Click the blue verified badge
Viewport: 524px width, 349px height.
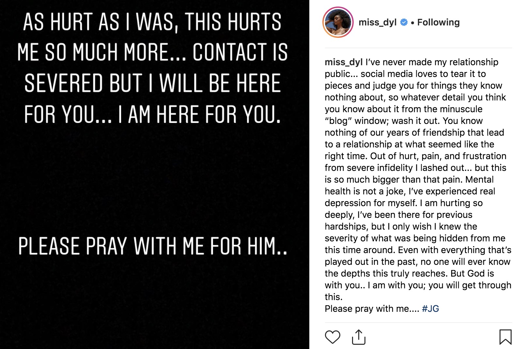pos(404,22)
